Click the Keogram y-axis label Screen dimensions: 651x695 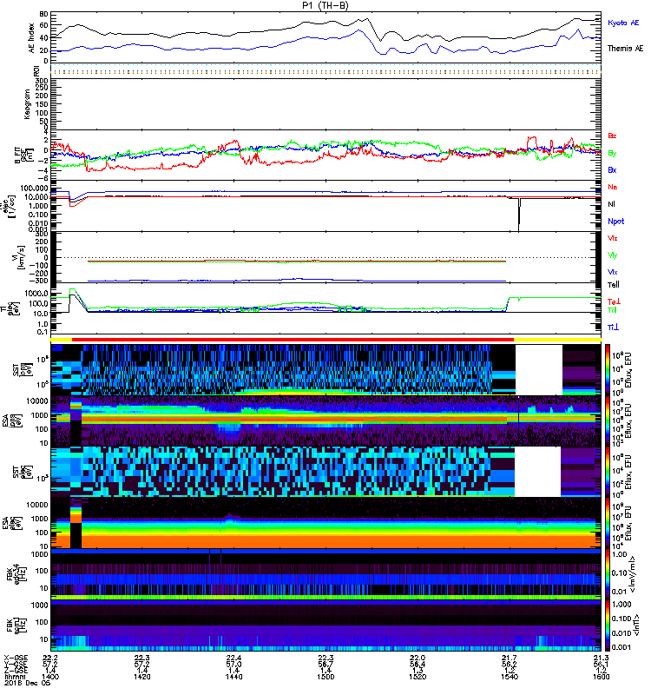(x=27, y=103)
